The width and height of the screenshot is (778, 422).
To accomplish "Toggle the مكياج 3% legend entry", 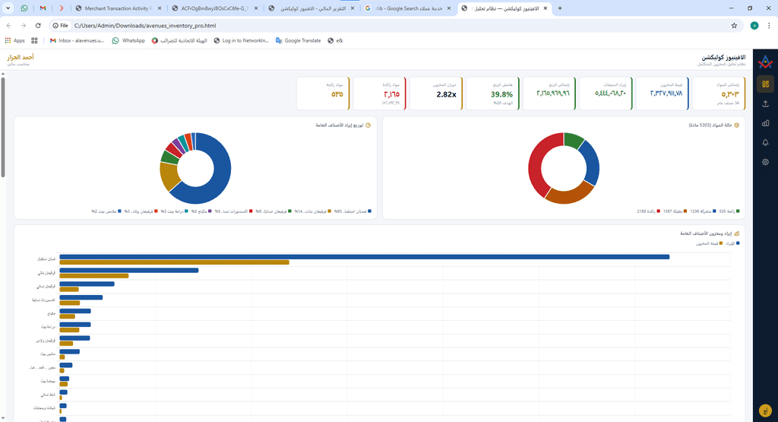I will pos(202,211).
